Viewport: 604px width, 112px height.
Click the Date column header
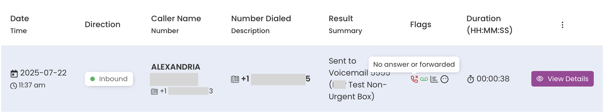pos(20,18)
